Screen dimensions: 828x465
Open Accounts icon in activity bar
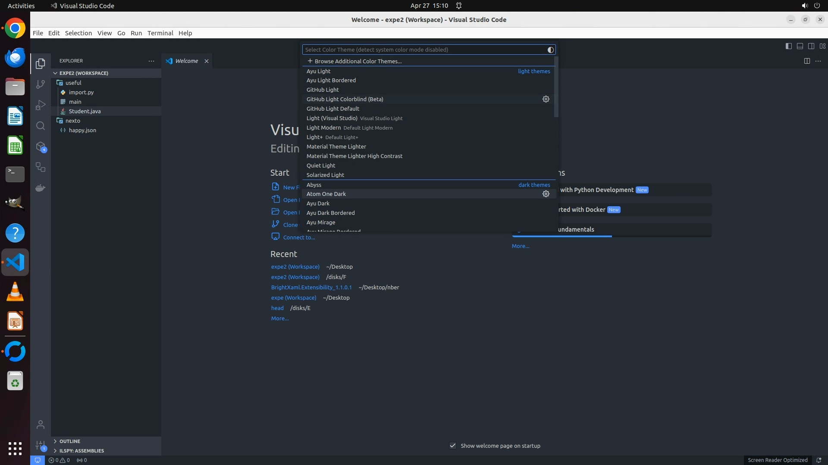[41, 425]
